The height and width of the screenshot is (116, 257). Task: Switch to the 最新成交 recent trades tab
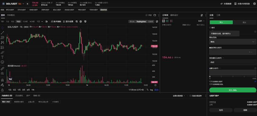click(x=174, y=15)
